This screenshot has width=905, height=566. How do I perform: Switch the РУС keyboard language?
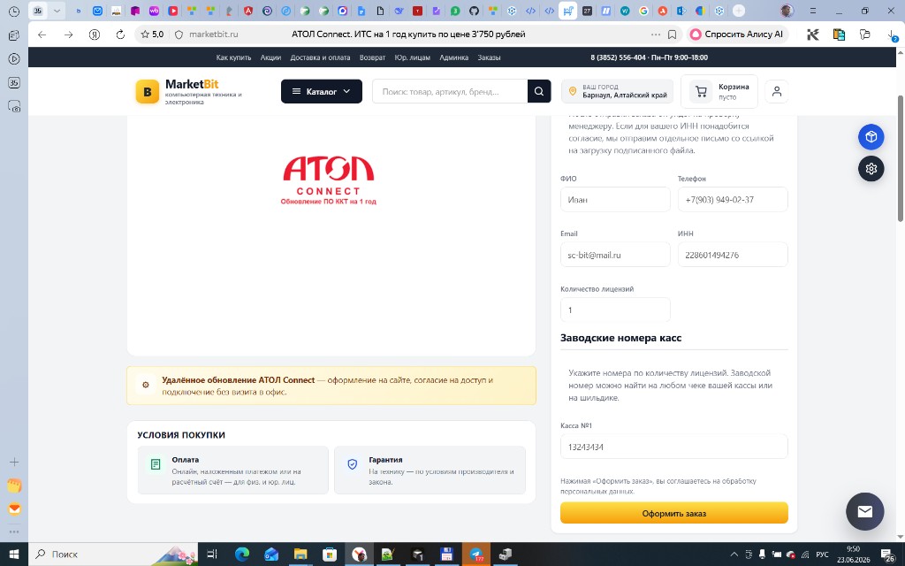(822, 555)
